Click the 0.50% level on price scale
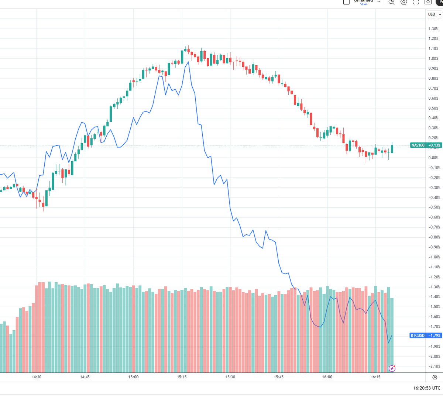The height and width of the screenshot is (396, 443). [x=433, y=108]
